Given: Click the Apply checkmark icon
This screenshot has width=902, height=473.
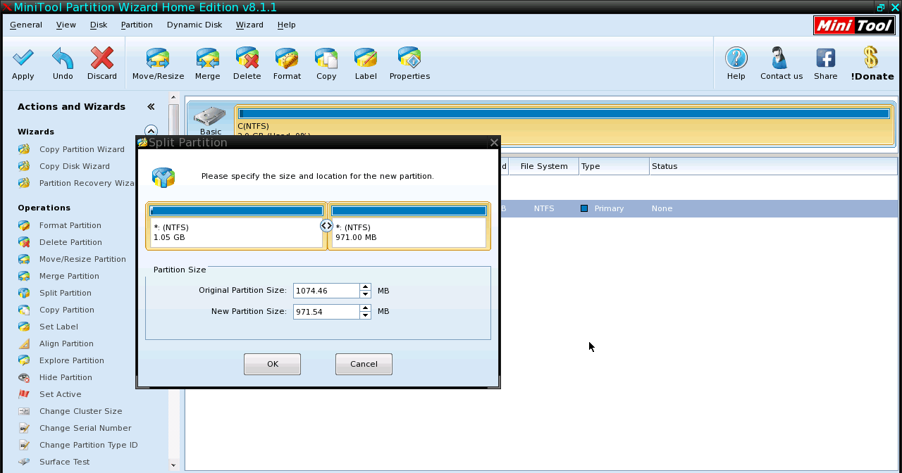Looking at the screenshot, I should coord(23,58).
